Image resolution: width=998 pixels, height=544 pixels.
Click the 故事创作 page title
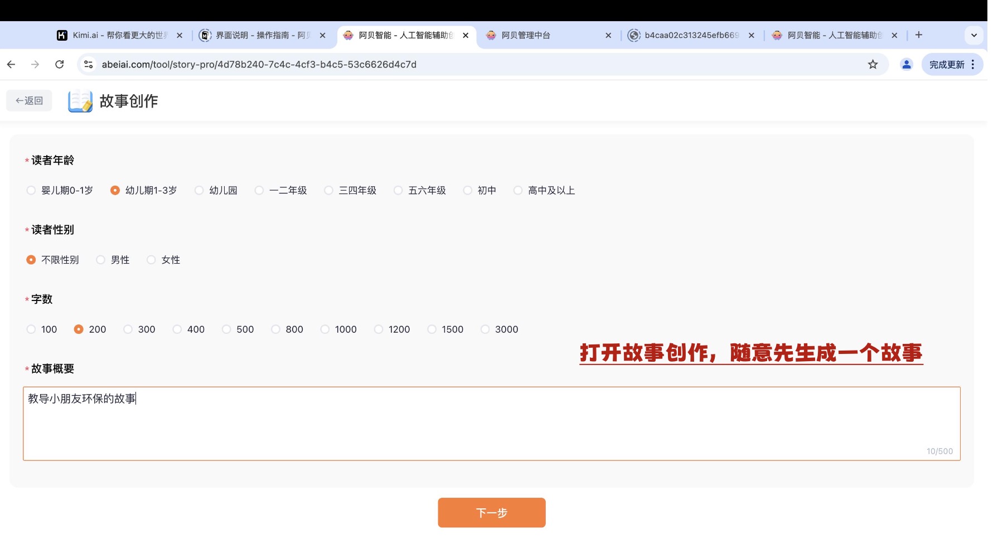click(x=129, y=101)
